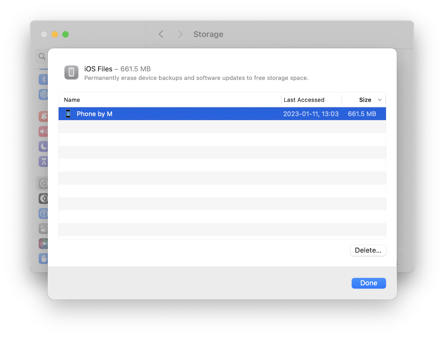This screenshot has width=444, height=339.
Task: Open General gear icon in sidebar
Action: [x=43, y=183]
